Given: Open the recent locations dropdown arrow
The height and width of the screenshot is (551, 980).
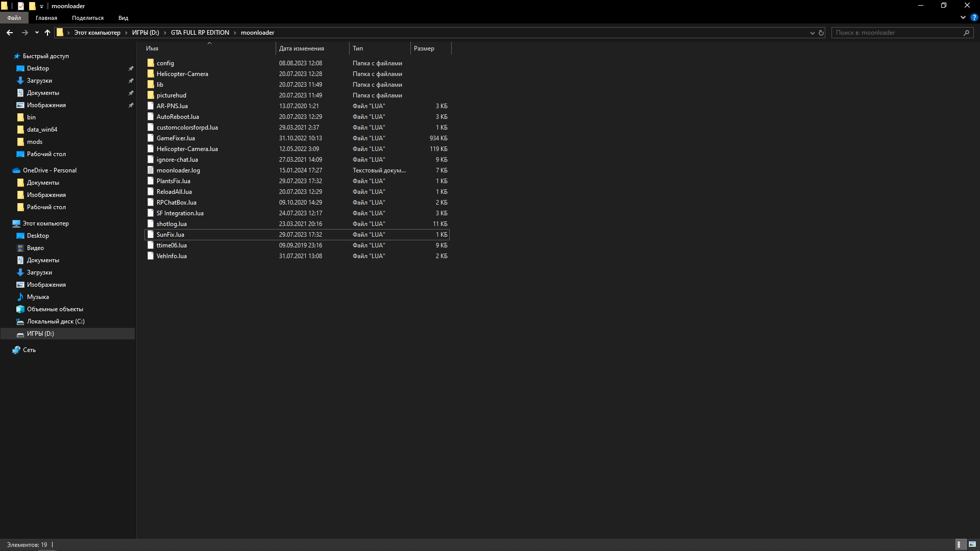Looking at the screenshot, I should point(37,33).
